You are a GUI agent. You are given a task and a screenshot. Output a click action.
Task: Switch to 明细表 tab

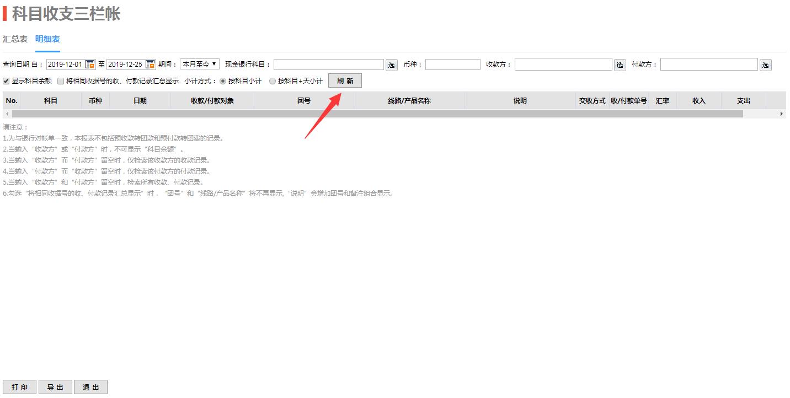tap(47, 39)
